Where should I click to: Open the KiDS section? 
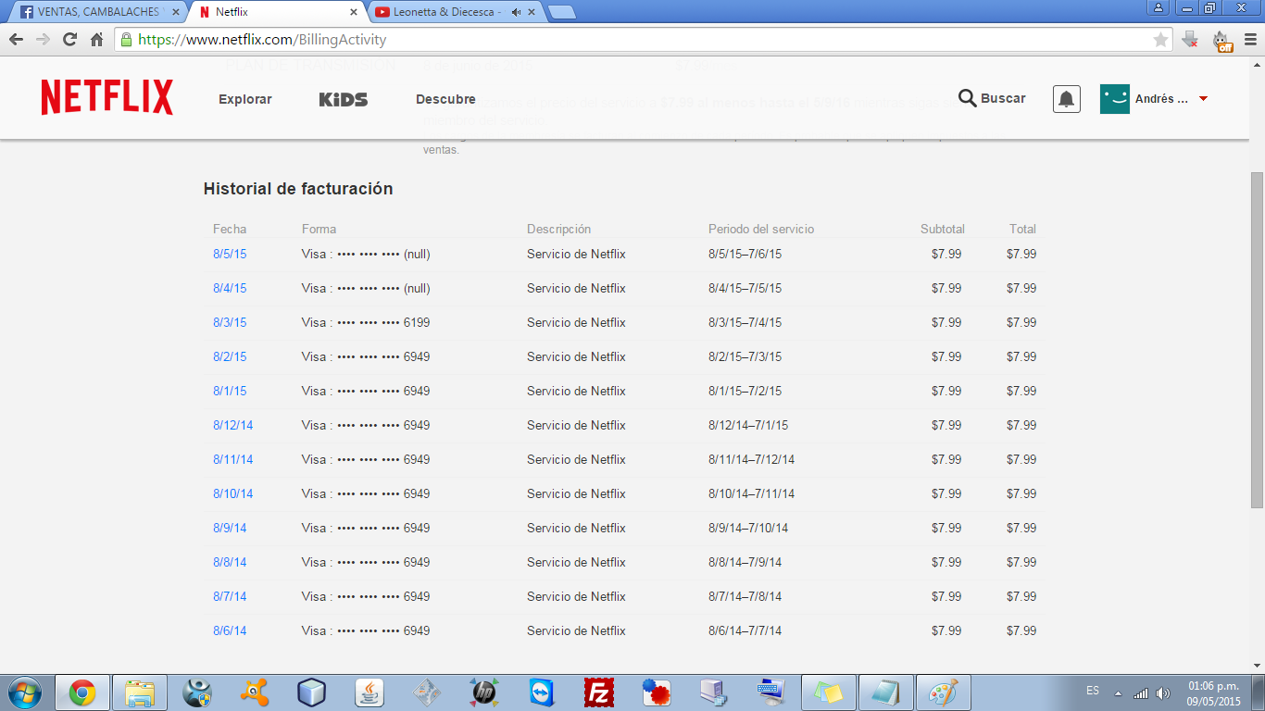tap(343, 99)
